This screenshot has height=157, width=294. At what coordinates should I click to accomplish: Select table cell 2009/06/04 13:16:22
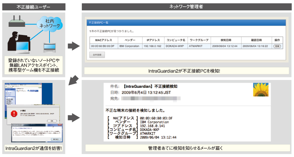coord(256,46)
